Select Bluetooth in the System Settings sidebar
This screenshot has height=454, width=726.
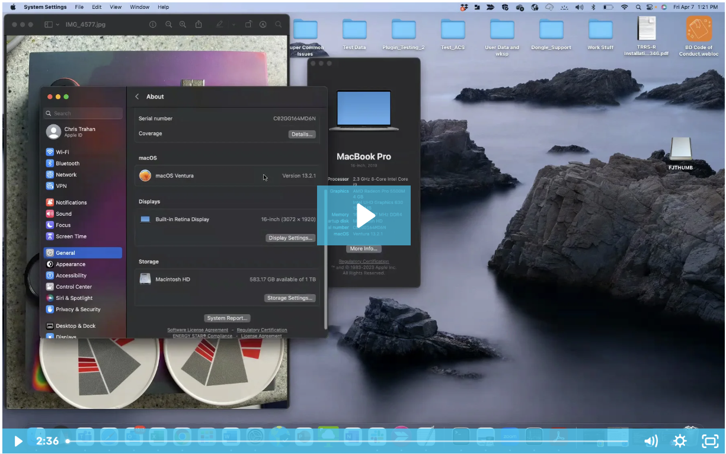pyautogui.click(x=67, y=163)
